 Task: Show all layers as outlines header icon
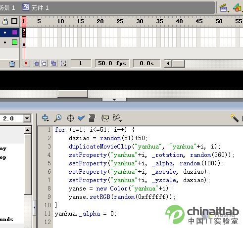click(14, 21)
